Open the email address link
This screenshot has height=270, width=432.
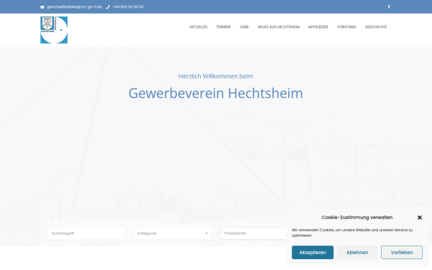coord(74,7)
